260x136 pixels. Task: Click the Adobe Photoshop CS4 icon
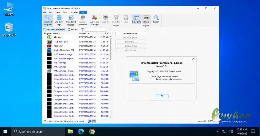pyautogui.click(x=49, y=50)
